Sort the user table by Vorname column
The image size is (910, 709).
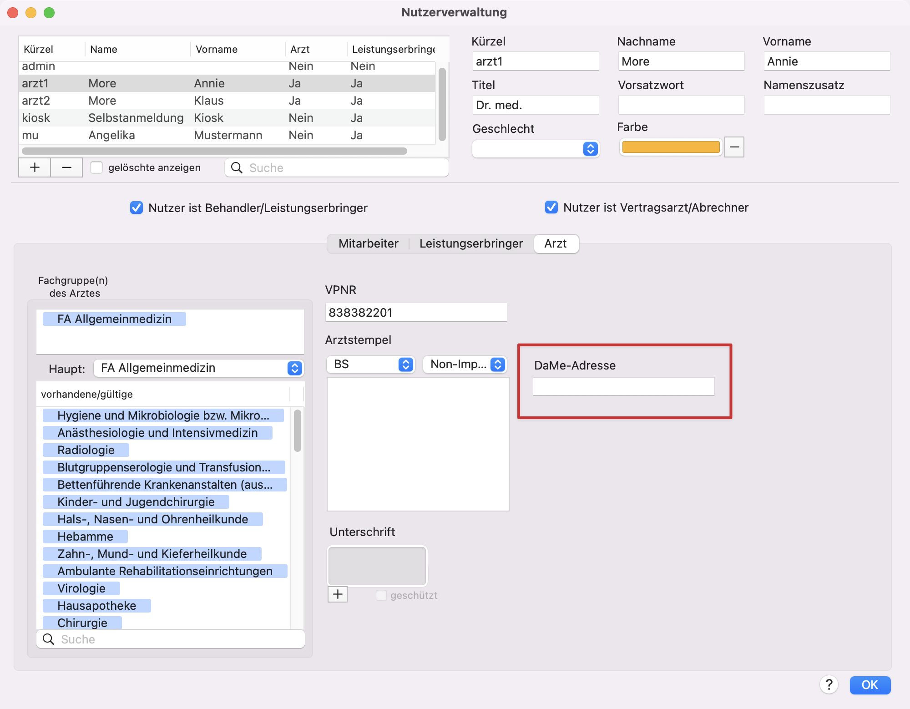[x=238, y=49]
